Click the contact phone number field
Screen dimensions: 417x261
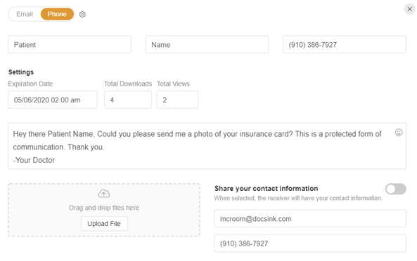point(310,243)
